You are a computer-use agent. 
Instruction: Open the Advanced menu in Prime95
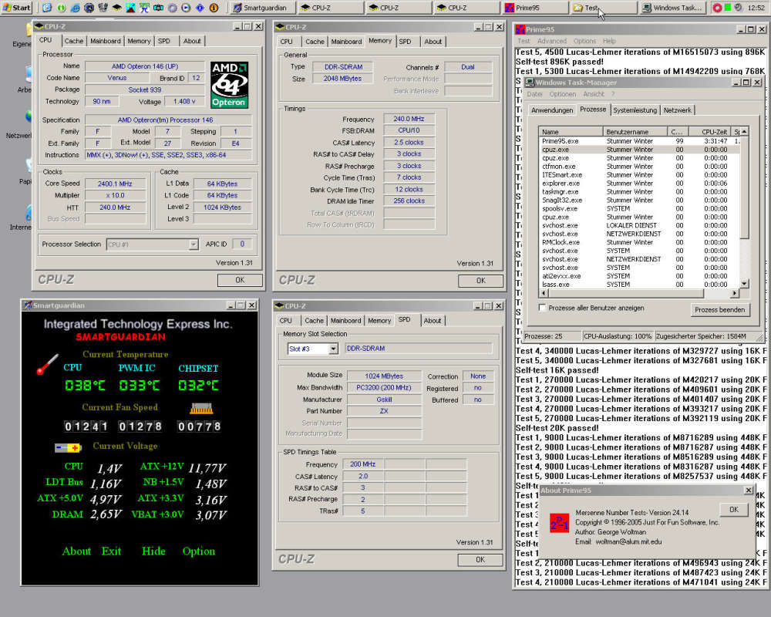[x=551, y=41]
